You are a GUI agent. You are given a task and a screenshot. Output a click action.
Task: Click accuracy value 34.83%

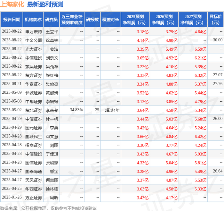tap(76, 110)
